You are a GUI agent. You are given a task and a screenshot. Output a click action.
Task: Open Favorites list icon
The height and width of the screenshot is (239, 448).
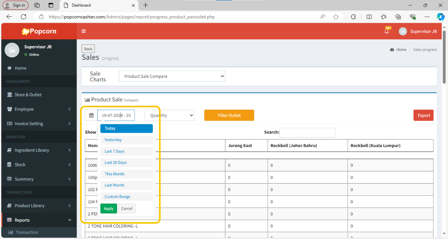pos(384,17)
